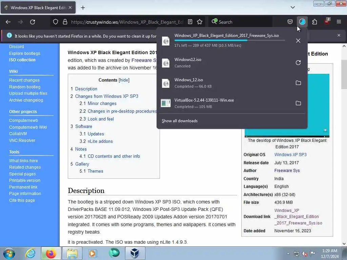Screen dimensions: 347x260
Task: Bookmark this page with star icon
Action: coord(200,22)
